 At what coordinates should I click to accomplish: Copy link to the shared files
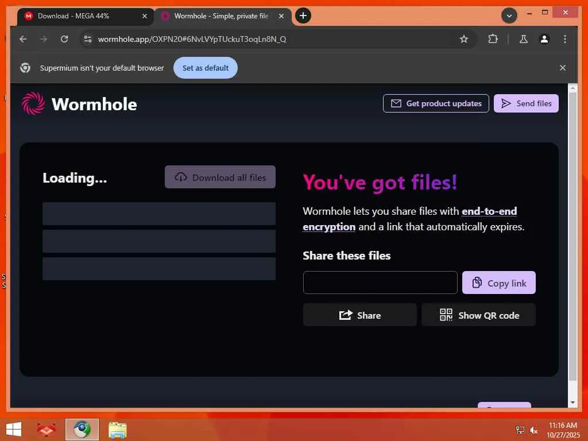(499, 283)
